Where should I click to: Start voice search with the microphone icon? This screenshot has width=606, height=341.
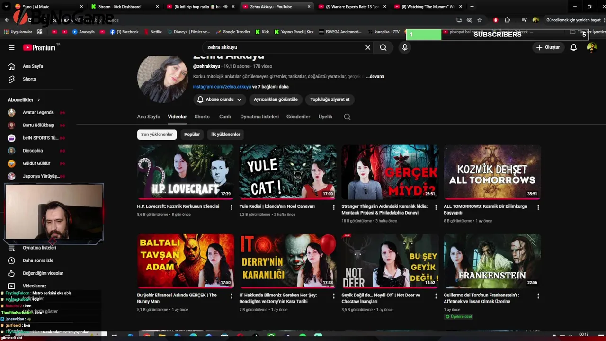coord(404,47)
